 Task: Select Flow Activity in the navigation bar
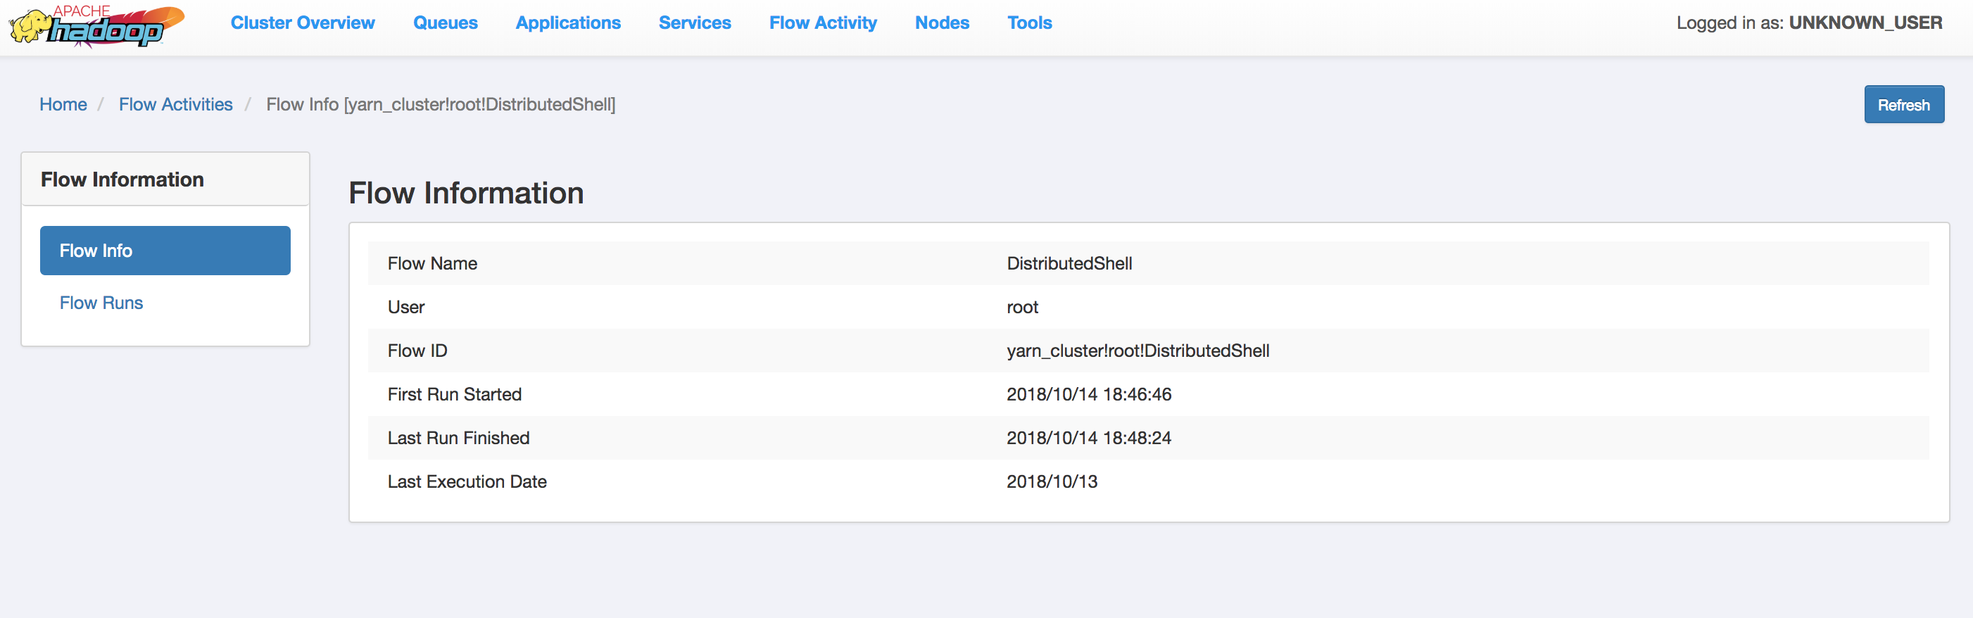click(x=823, y=23)
